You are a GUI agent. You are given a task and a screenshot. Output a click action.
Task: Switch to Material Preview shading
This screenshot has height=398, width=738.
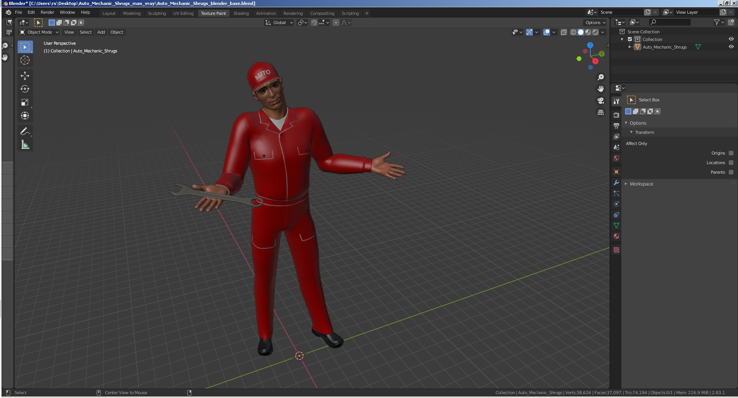[x=588, y=33]
